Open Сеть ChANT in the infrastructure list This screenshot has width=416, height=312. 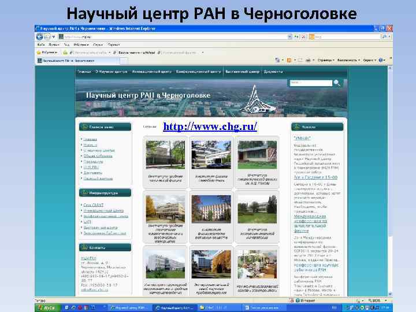pyautogui.click(x=94, y=205)
